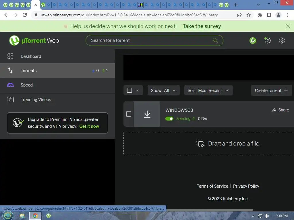
Task: Click the Drag and drop a file area
Action: 209,144
